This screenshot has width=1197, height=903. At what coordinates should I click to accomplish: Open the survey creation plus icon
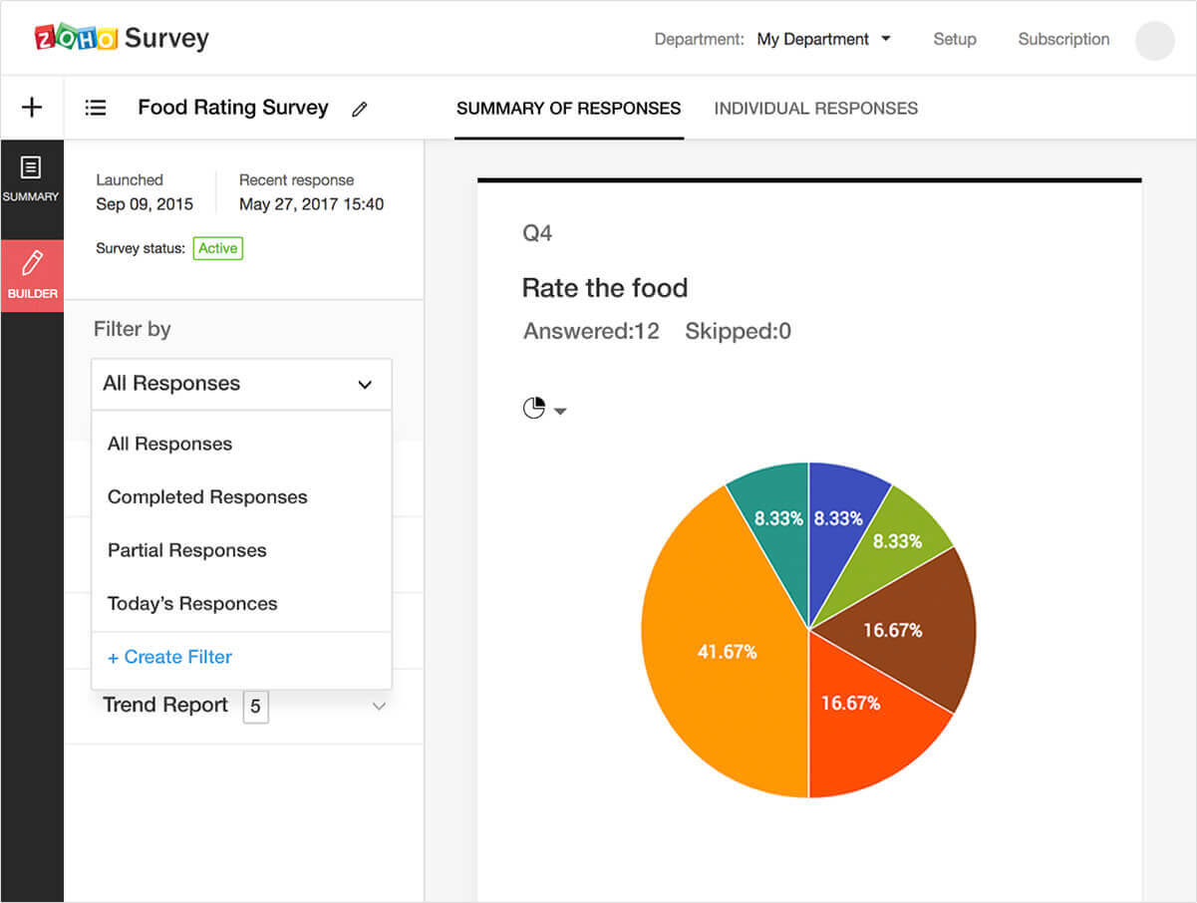[x=32, y=107]
